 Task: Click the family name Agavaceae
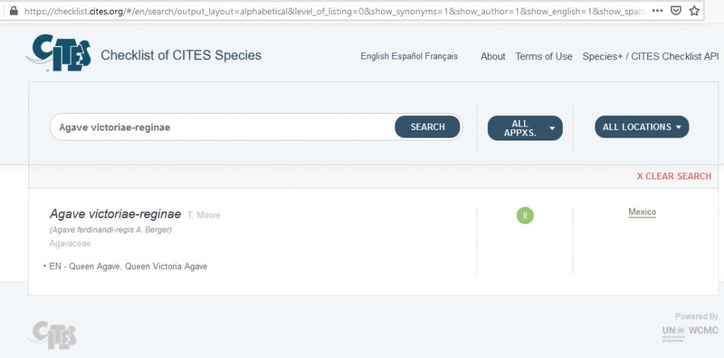click(70, 244)
